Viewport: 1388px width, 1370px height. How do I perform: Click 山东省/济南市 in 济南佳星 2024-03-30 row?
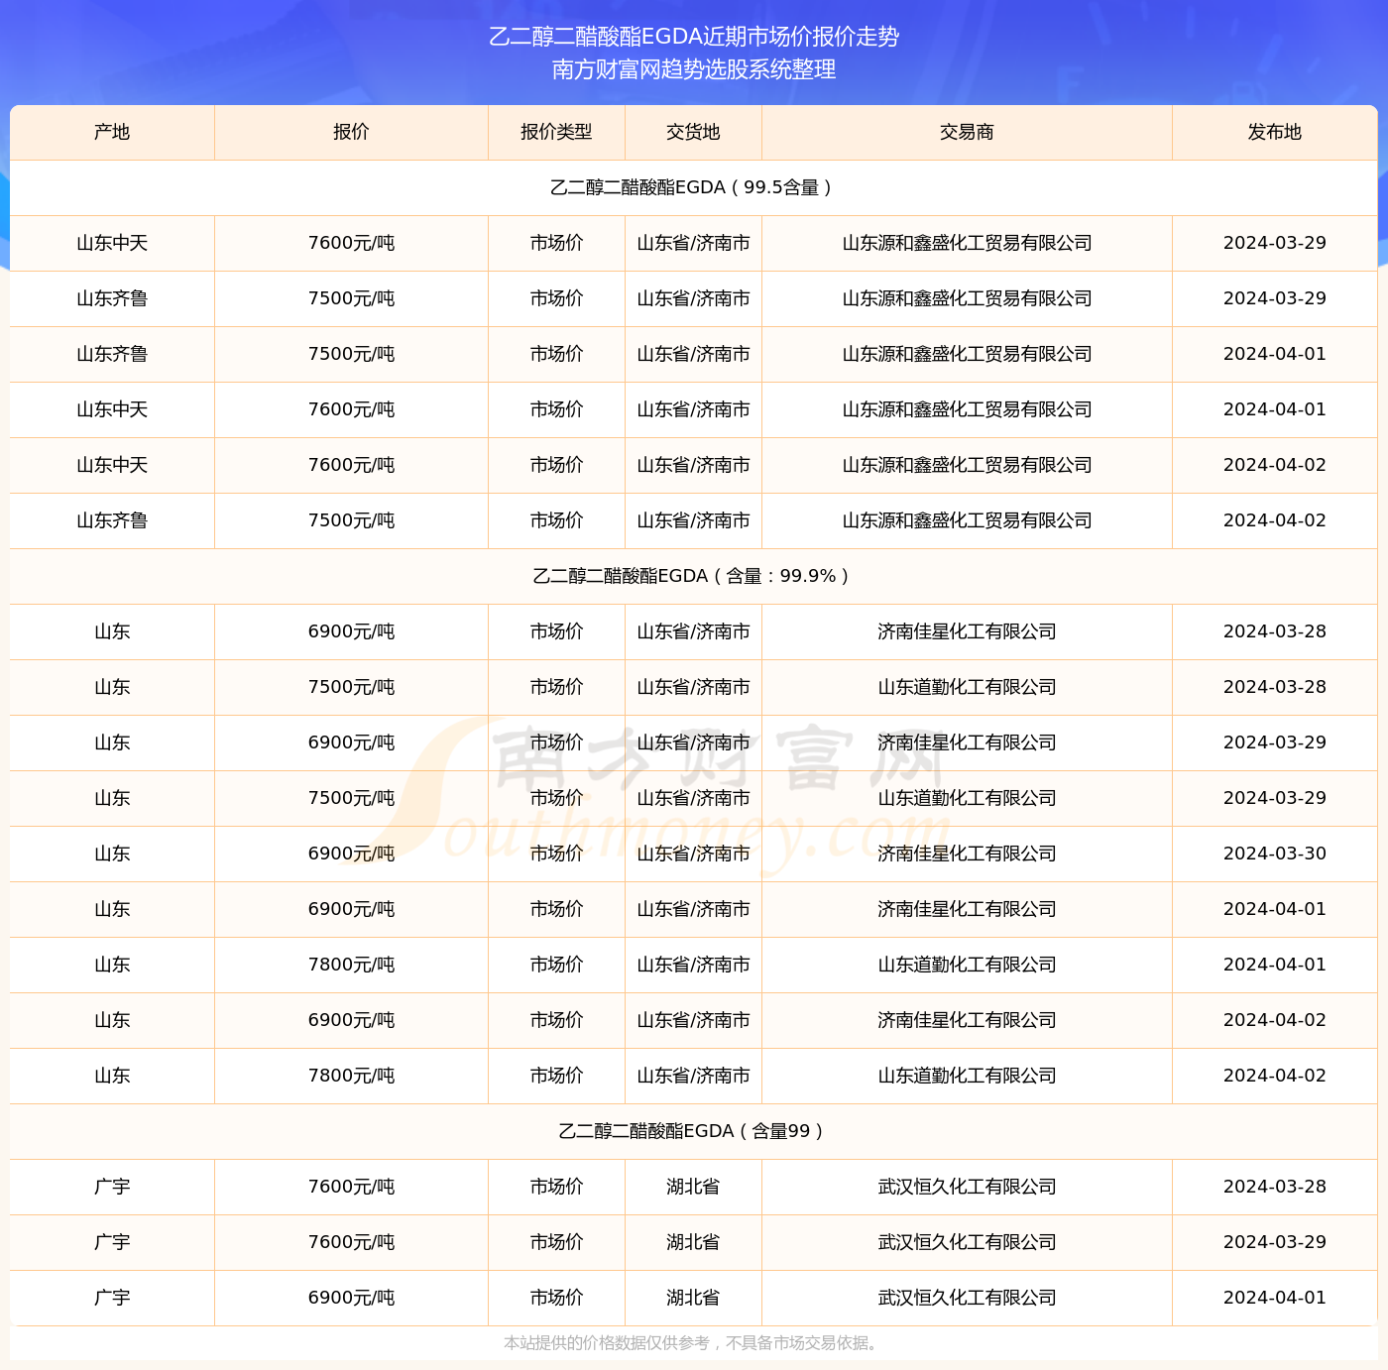(x=693, y=854)
